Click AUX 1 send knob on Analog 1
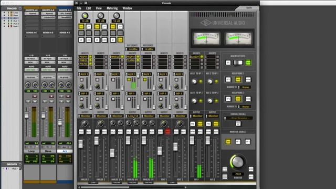This screenshot has height=189, width=336. click(x=81, y=86)
